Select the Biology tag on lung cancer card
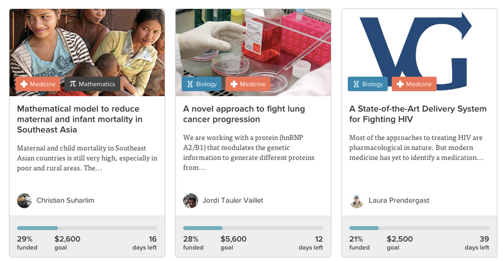The image size is (503, 261). click(x=201, y=84)
